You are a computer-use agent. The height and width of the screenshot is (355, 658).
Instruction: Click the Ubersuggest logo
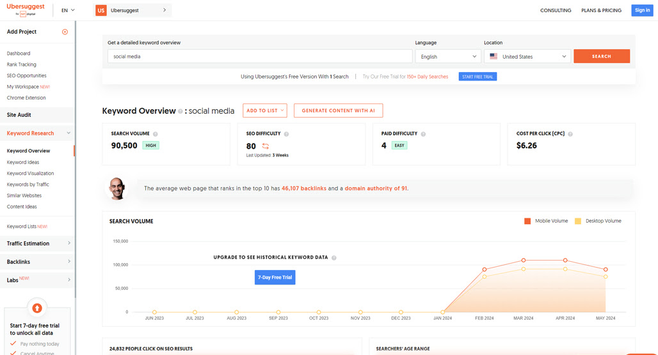(25, 10)
